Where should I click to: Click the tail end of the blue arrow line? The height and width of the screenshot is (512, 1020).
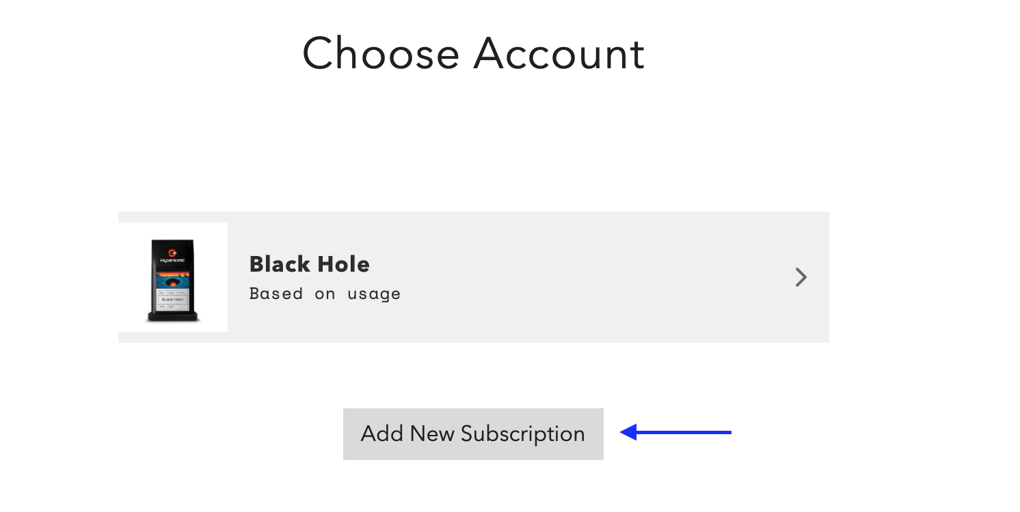coord(727,432)
